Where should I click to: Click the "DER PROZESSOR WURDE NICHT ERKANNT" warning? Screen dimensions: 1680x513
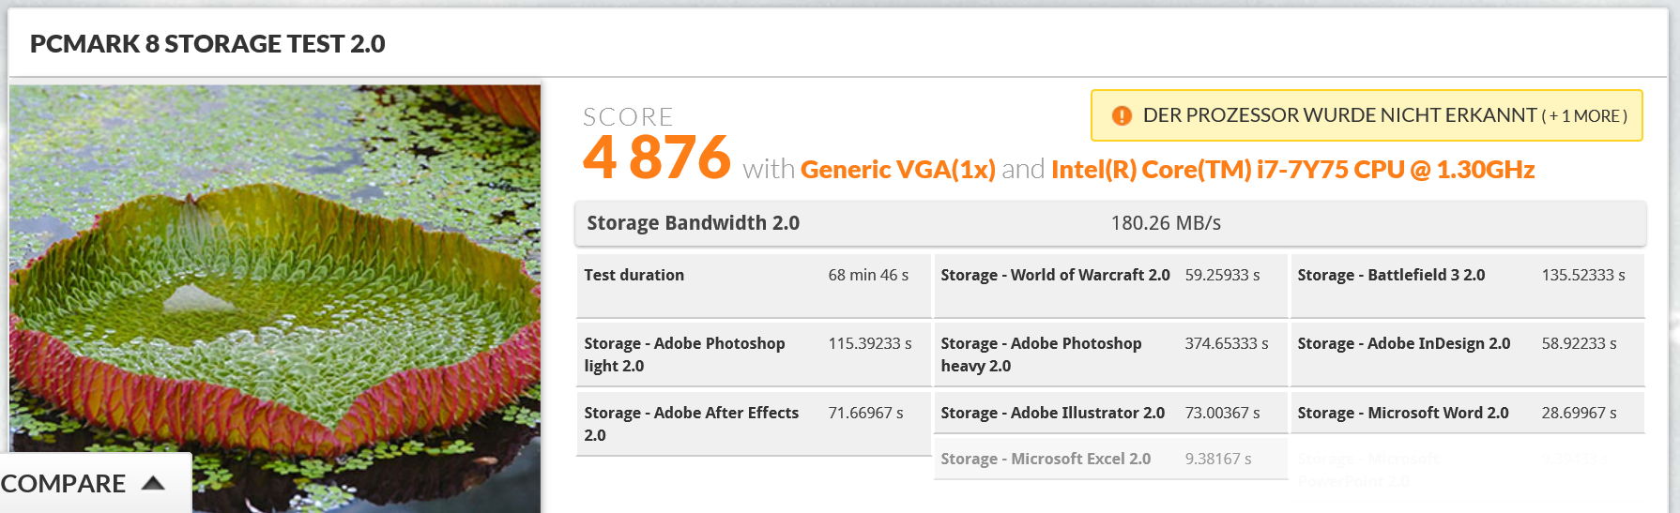pyautogui.click(x=1339, y=115)
